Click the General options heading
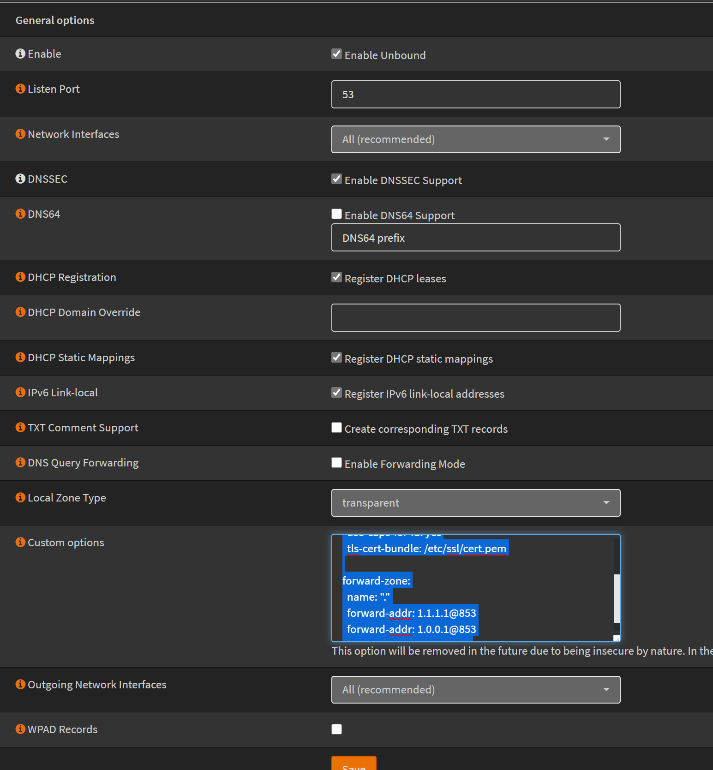Image resolution: width=713 pixels, height=770 pixels. tap(55, 20)
